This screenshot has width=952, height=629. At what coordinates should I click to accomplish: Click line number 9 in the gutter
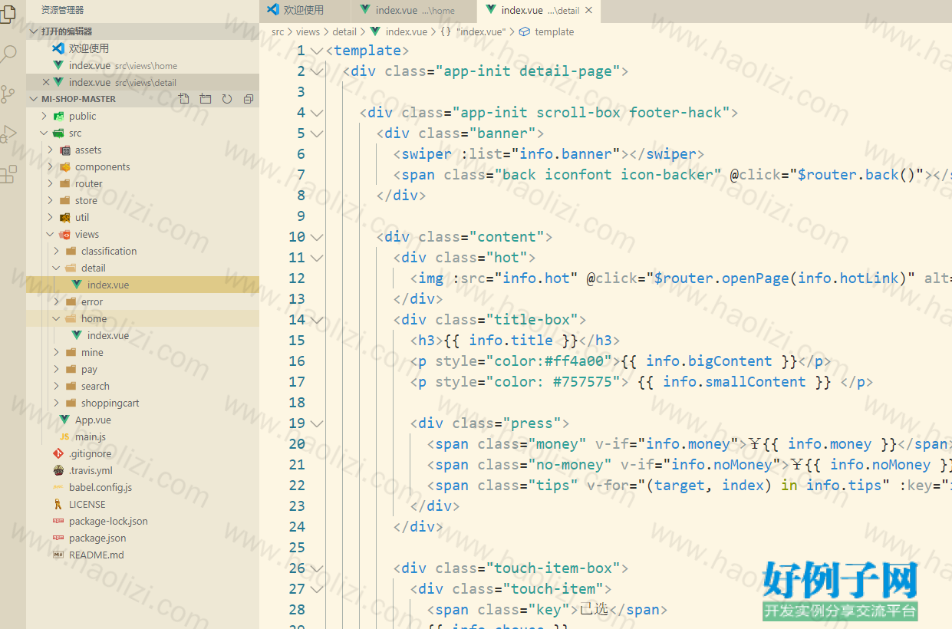pyautogui.click(x=301, y=216)
